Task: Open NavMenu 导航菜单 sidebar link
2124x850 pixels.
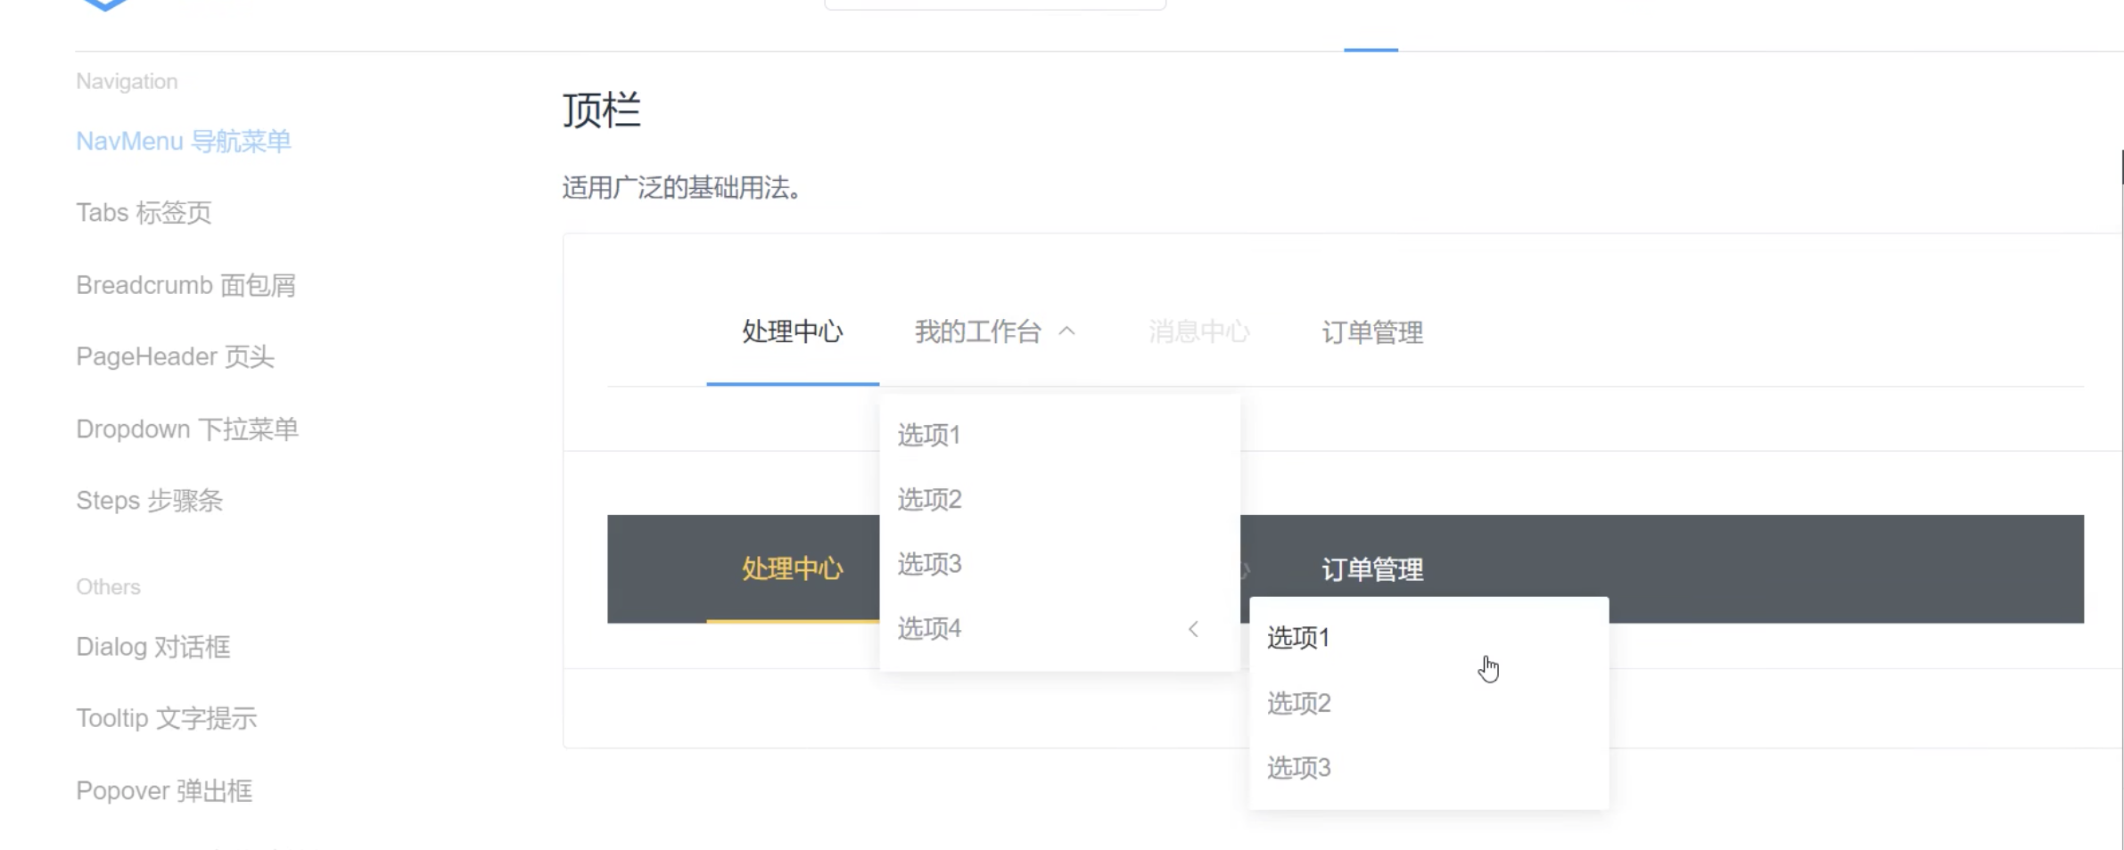Action: click(183, 142)
